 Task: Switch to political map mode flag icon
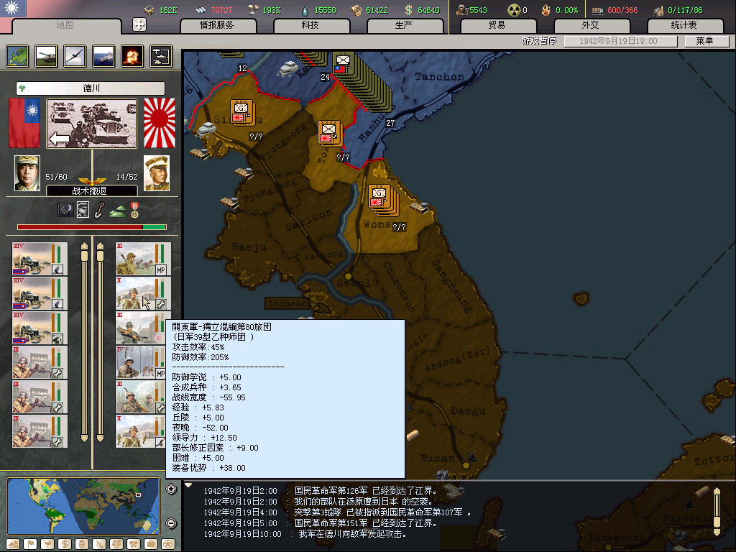pyautogui.click(x=30, y=544)
